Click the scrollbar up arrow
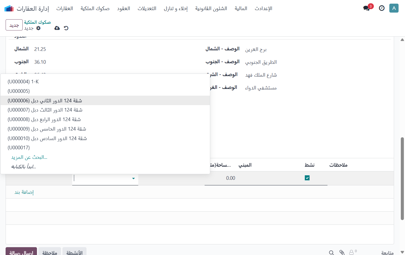This screenshot has width=405, height=255. [x=402, y=40]
